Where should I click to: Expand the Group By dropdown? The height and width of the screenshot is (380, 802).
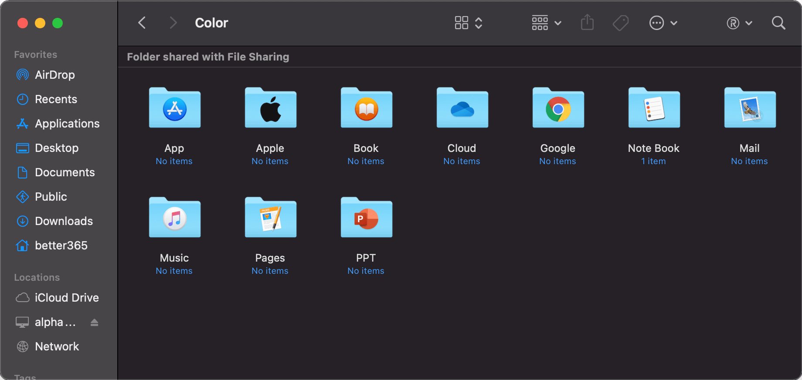tap(546, 23)
